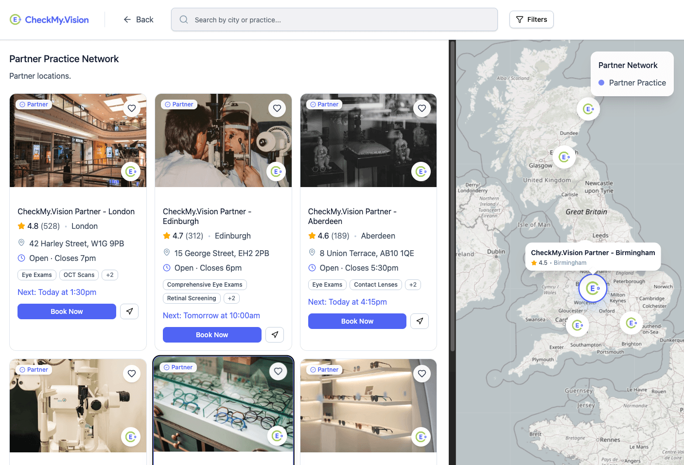
Task: Click 8 Union Terrace, AB10 1QE address
Action: click(367, 253)
